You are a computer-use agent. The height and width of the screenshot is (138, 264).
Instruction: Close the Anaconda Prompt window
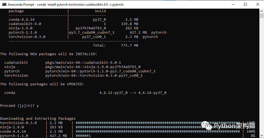(258, 4)
